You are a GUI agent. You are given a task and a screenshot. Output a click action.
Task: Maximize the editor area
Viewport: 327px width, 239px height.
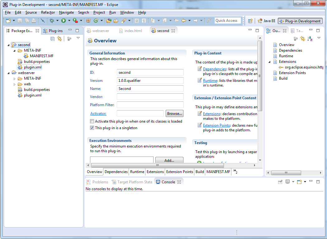click(x=257, y=30)
